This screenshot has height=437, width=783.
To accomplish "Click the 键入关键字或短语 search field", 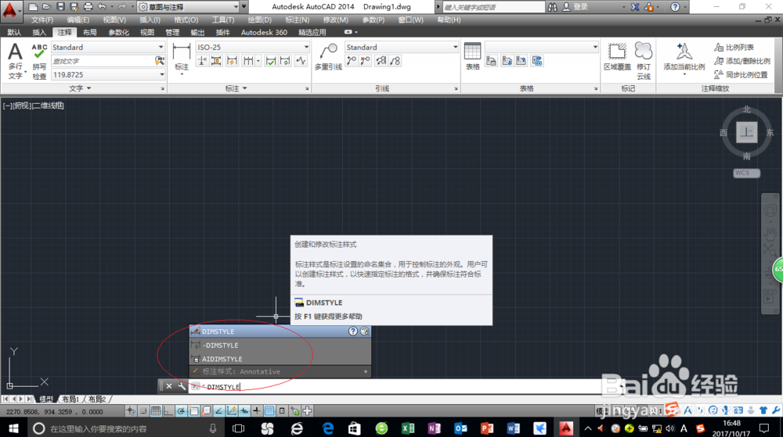I will pos(493,7).
